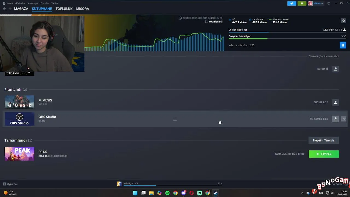Click the TUR keyboard language indicator
This screenshot has width=350, height=197.
pyautogui.click(x=321, y=193)
